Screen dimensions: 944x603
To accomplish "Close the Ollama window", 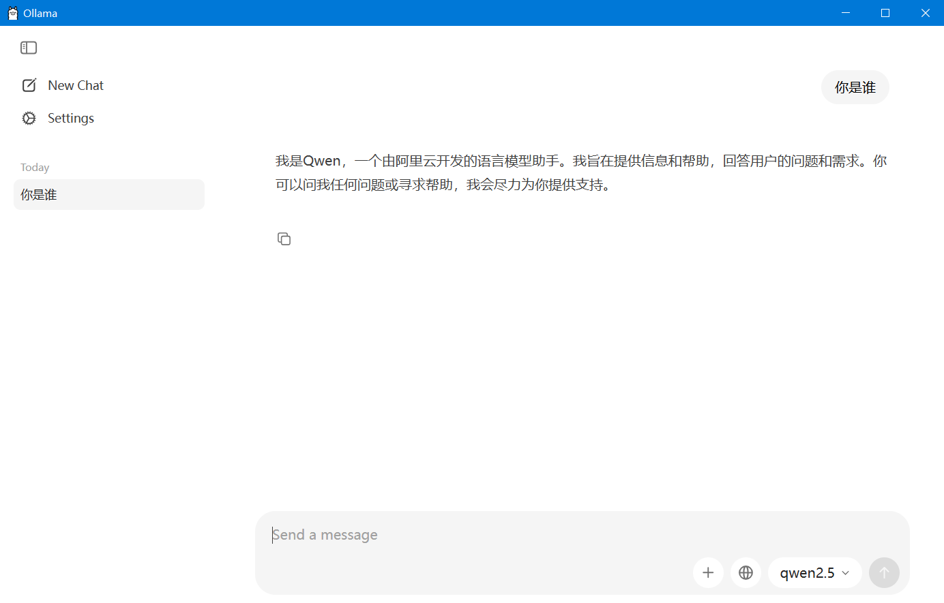I will tap(925, 13).
